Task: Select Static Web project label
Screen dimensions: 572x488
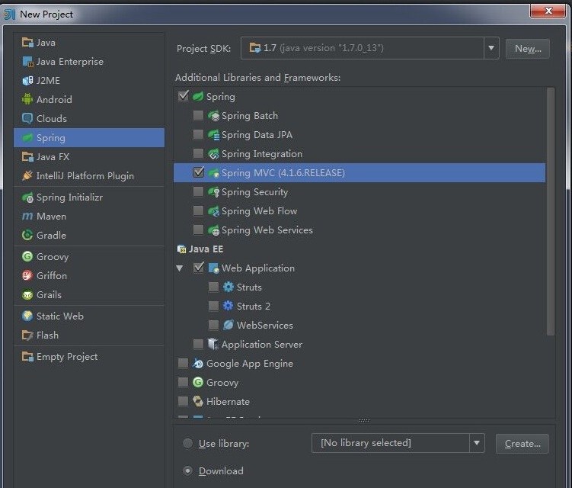Action: [x=60, y=316]
